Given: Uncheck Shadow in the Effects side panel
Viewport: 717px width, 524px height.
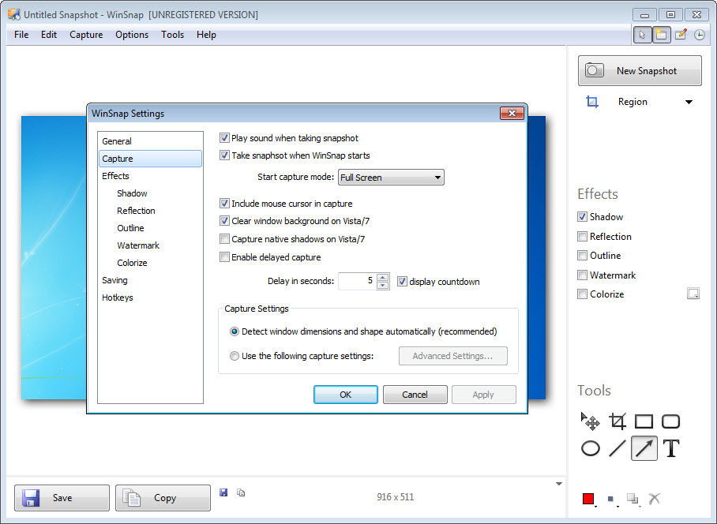Looking at the screenshot, I should pos(582,216).
